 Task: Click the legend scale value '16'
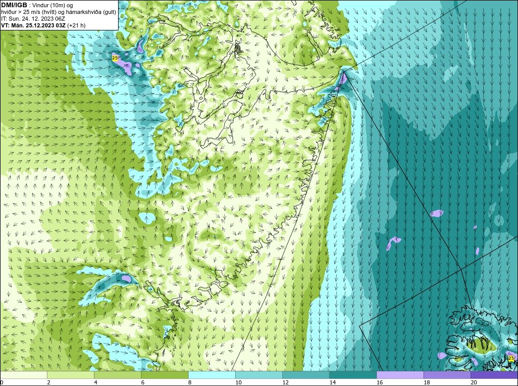[x=380, y=382]
